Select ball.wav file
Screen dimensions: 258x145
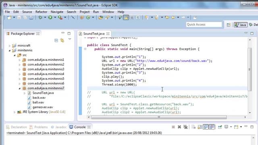point(38,102)
